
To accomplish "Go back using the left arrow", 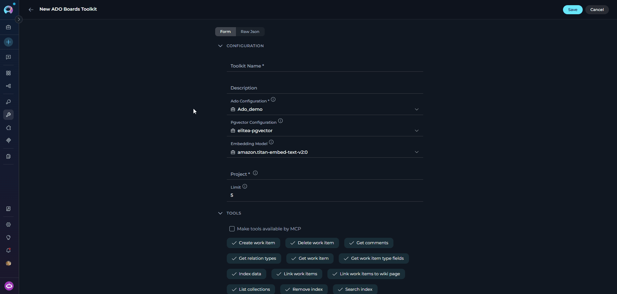I will click(x=31, y=10).
